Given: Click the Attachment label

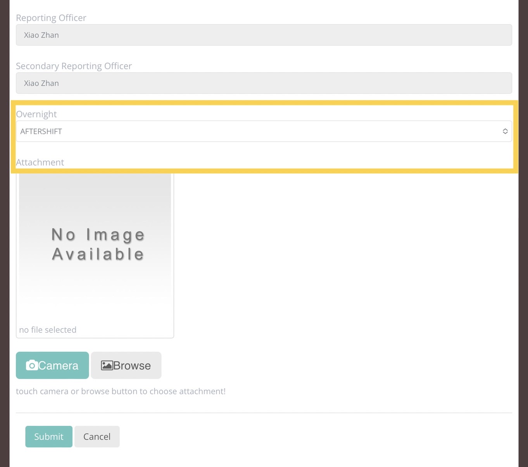Looking at the screenshot, I should click(x=40, y=162).
